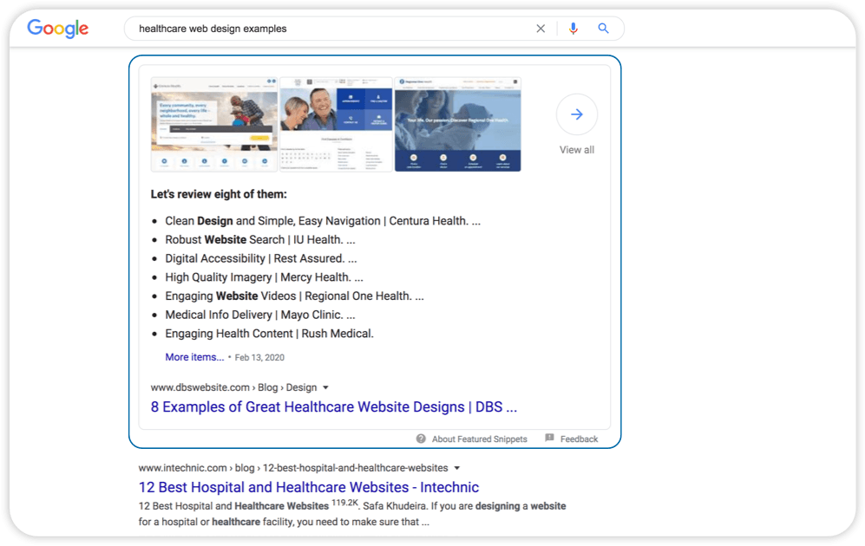The image size is (865, 546).
Task: Click the 'Centura Health' bullet item text
Action: 323,221
